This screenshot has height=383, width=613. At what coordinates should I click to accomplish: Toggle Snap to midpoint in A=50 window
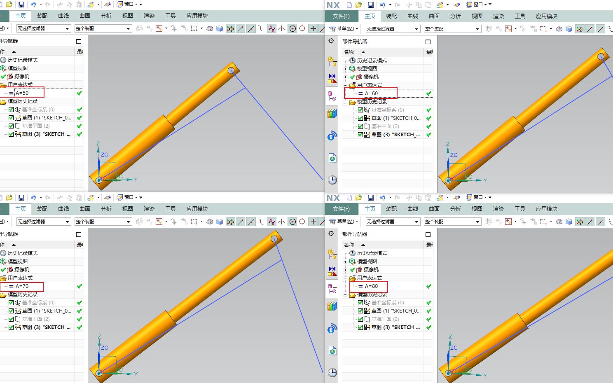251,28
